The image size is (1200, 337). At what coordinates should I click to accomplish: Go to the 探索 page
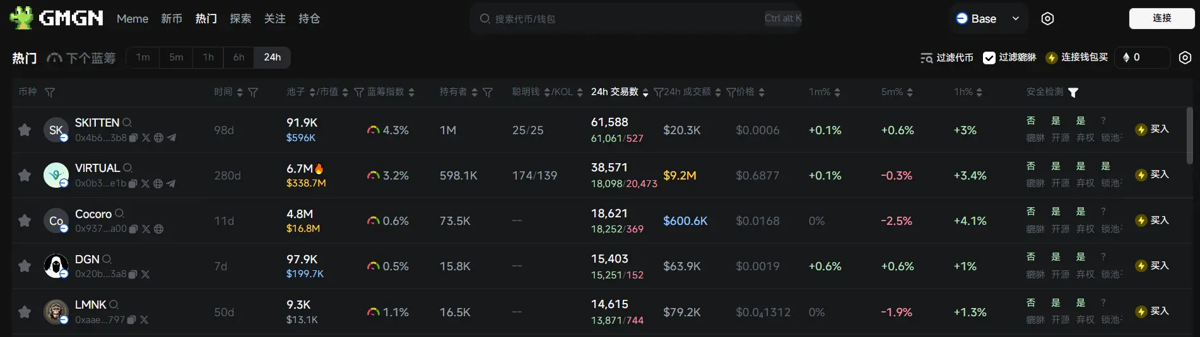pos(240,19)
